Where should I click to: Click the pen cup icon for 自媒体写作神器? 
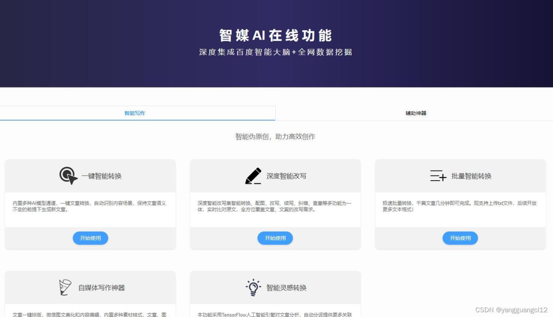(x=65, y=288)
